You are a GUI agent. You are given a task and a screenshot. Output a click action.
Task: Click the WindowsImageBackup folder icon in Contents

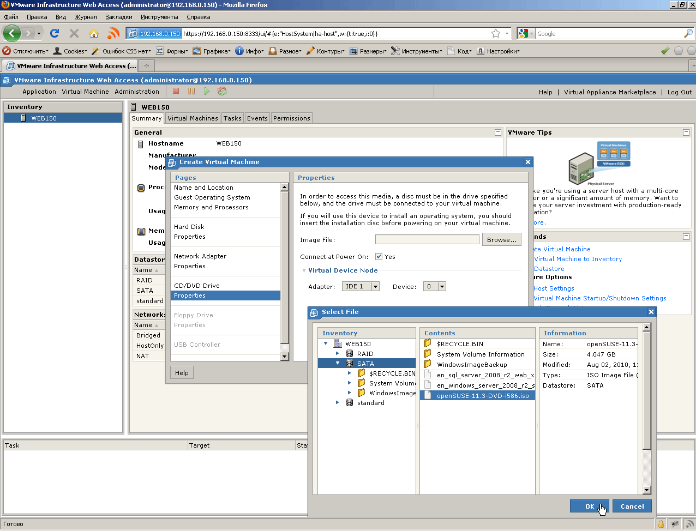428,364
